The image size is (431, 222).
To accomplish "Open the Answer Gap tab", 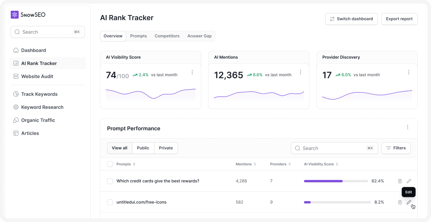I will pyautogui.click(x=199, y=36).
